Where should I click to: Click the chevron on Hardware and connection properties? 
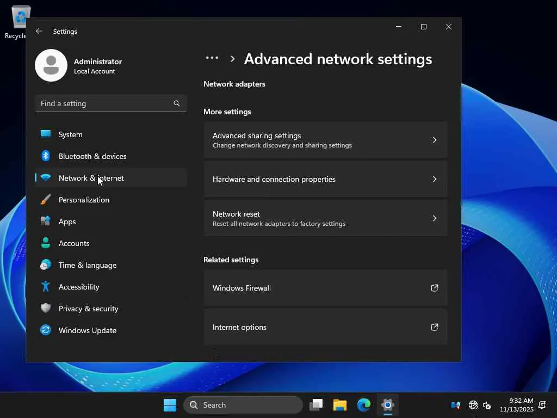434,179
